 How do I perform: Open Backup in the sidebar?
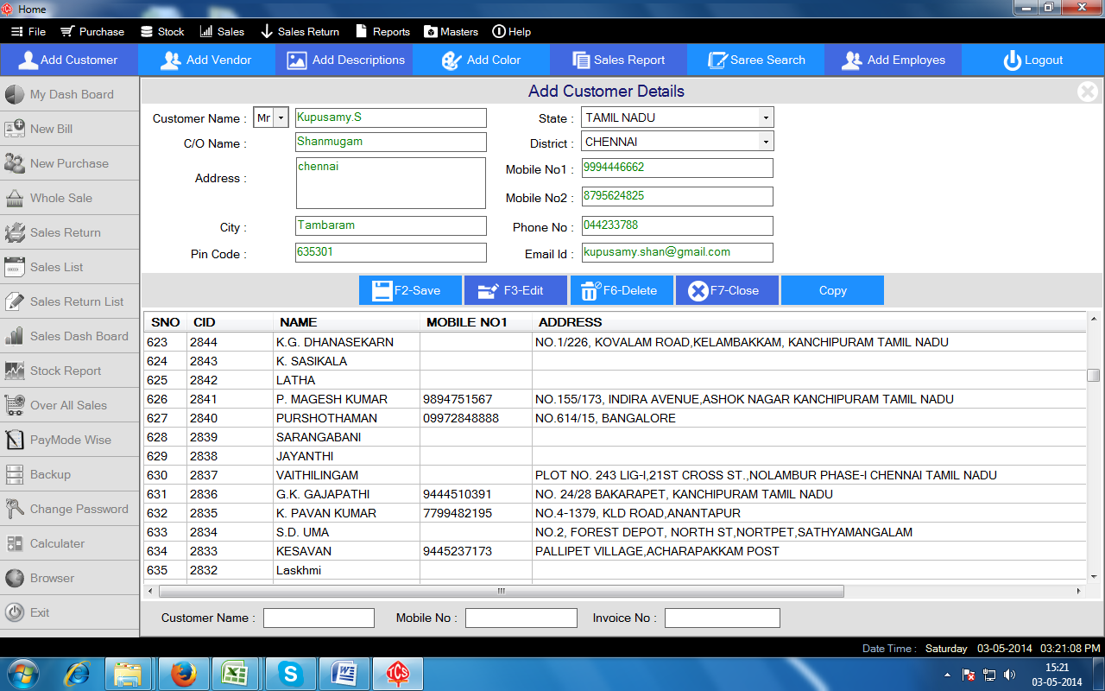pyautogui.click(x=50, y=474)
